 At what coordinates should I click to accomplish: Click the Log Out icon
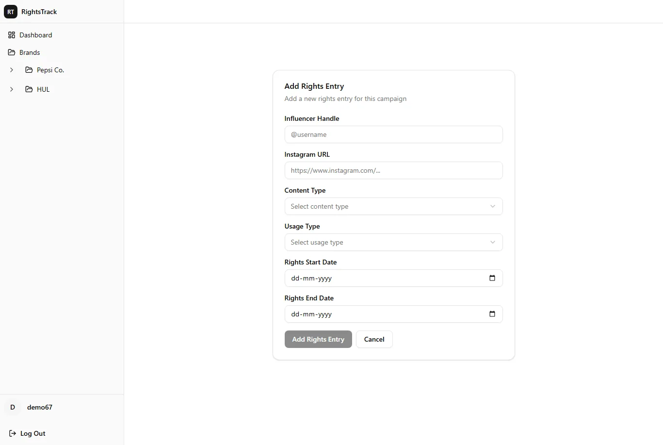tap(12, 433)
